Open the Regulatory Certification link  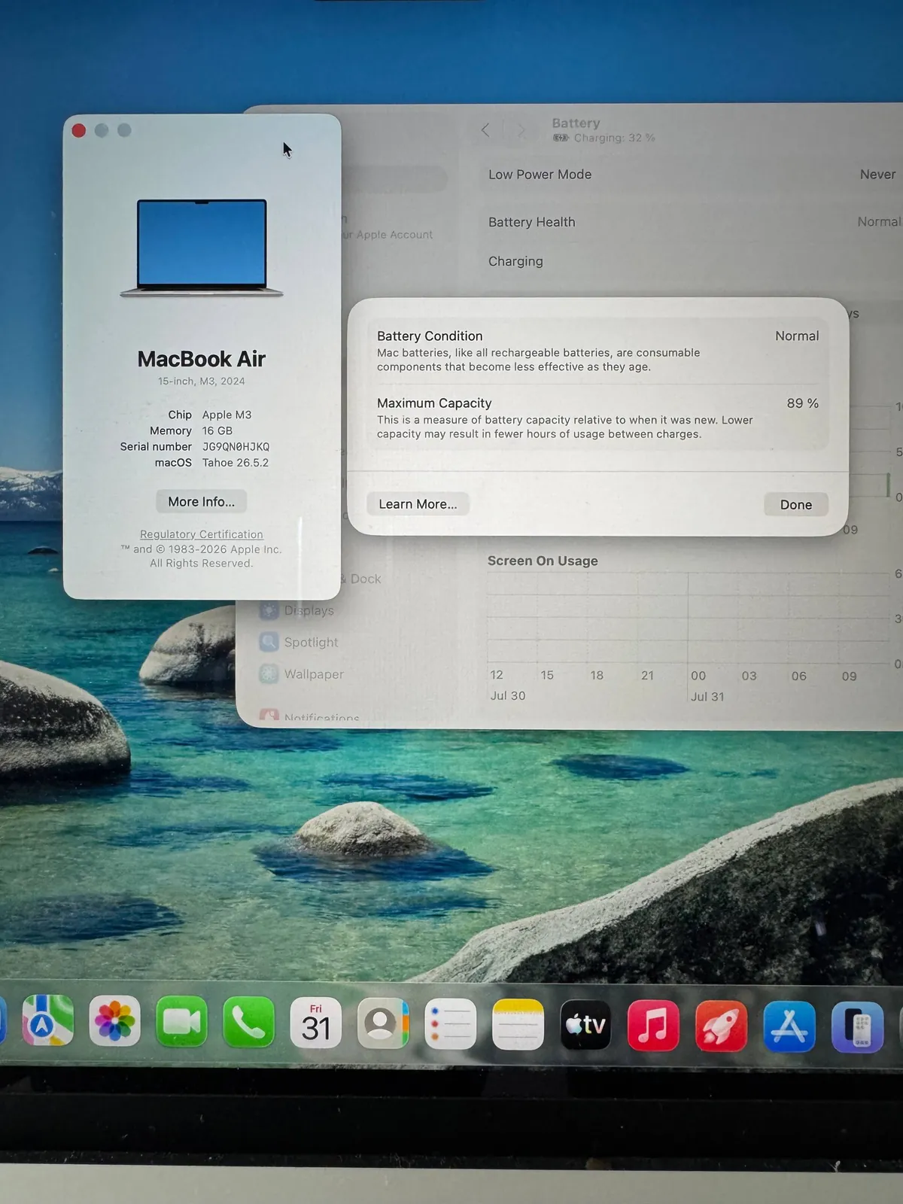pos(202,534)
